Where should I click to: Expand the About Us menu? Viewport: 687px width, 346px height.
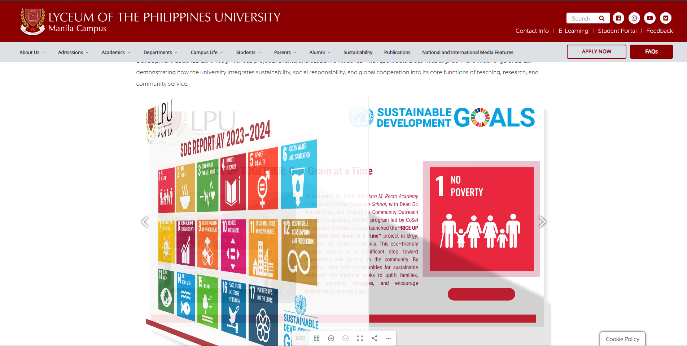(32, 52)
